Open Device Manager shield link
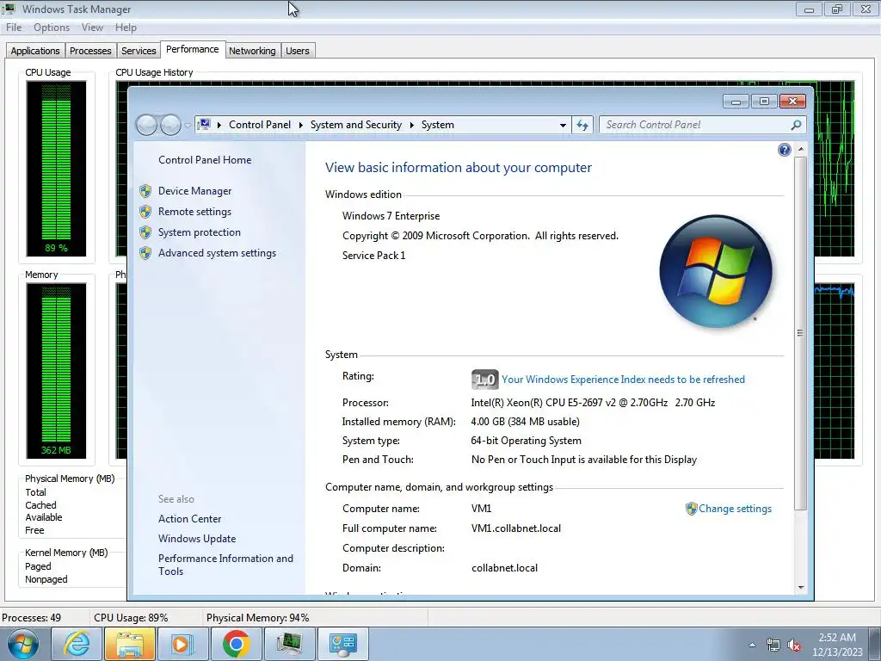The image size is (881, 661). [x=194, y=191]
